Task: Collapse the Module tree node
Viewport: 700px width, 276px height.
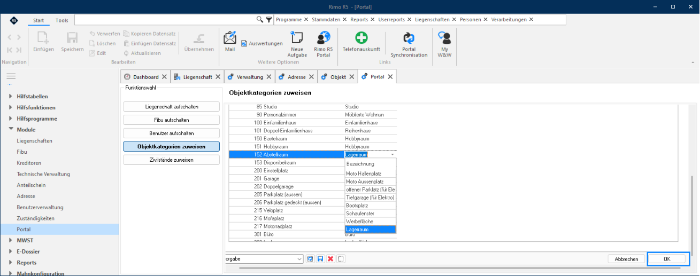Action: (11, 130)
